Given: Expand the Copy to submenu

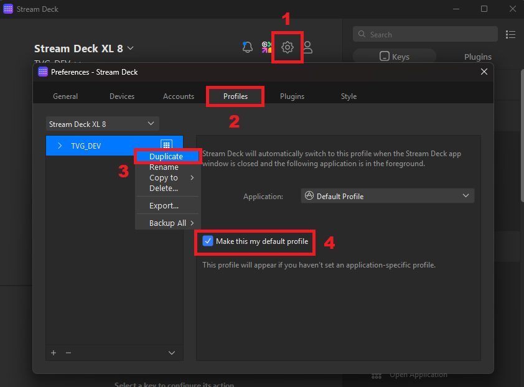Looking at the screenshot, I should pos(168,177).
